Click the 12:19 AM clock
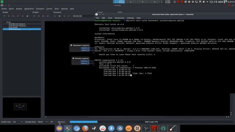 [x=216, y=2]
